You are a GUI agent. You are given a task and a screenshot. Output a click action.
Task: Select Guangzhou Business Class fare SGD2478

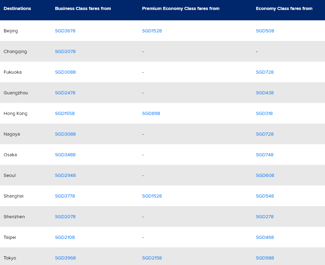[x=65, y=93]
